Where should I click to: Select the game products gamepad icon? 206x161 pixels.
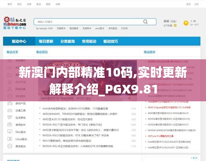(9, 103)
